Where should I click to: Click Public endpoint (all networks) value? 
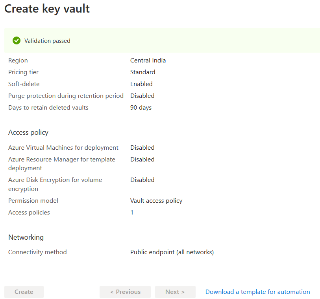172,252
